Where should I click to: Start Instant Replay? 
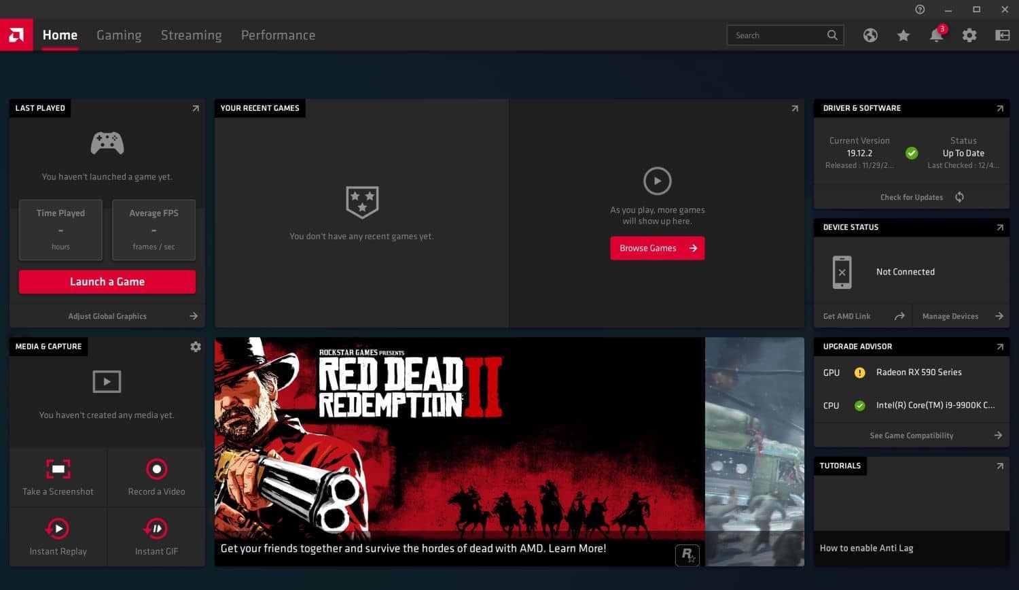point(58,528)
